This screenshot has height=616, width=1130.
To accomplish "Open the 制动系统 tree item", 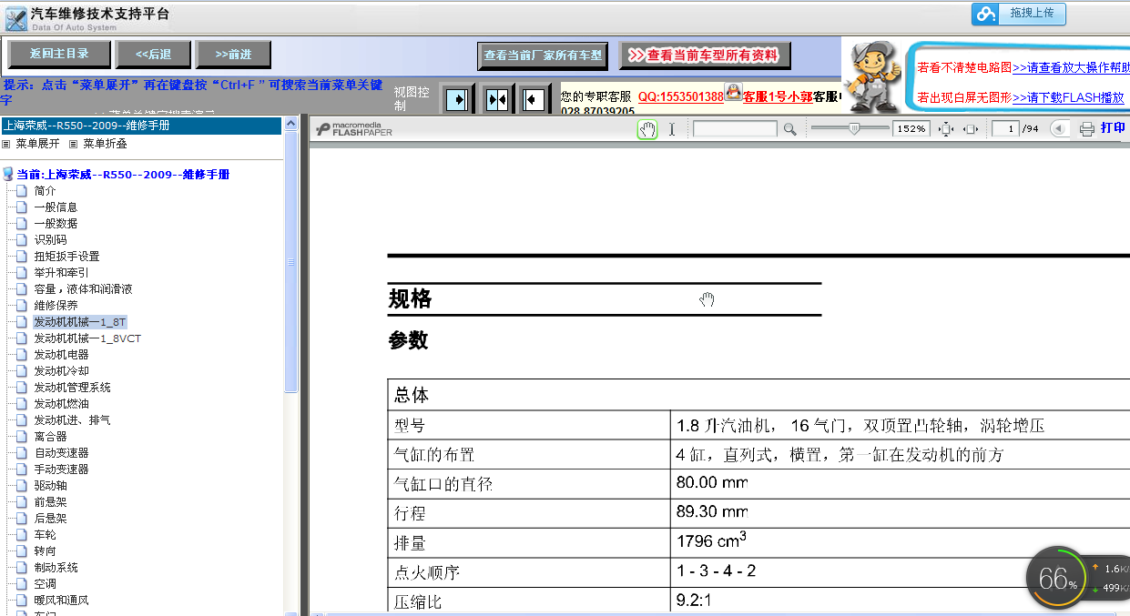I will tap(56, 568).
